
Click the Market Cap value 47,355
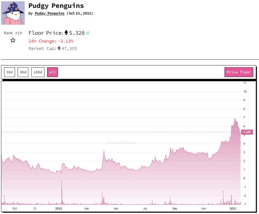69,49
